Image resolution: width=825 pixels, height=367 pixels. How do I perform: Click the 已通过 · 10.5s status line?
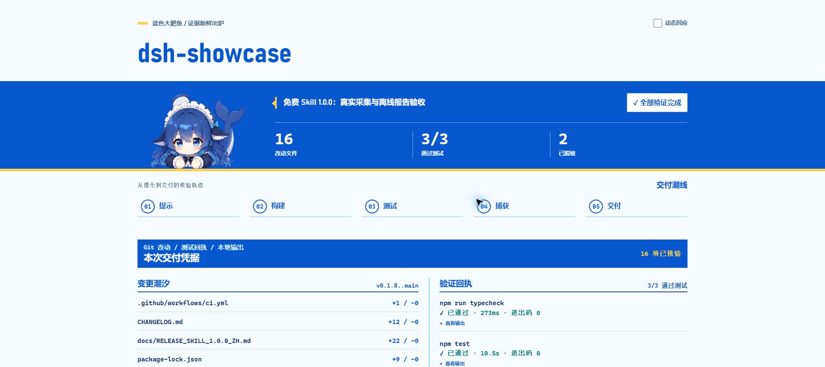click(490, 353)
